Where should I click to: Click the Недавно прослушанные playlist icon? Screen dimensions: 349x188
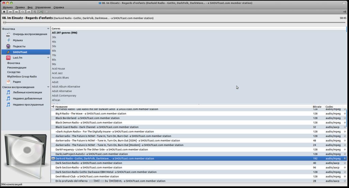coord(8,105)
